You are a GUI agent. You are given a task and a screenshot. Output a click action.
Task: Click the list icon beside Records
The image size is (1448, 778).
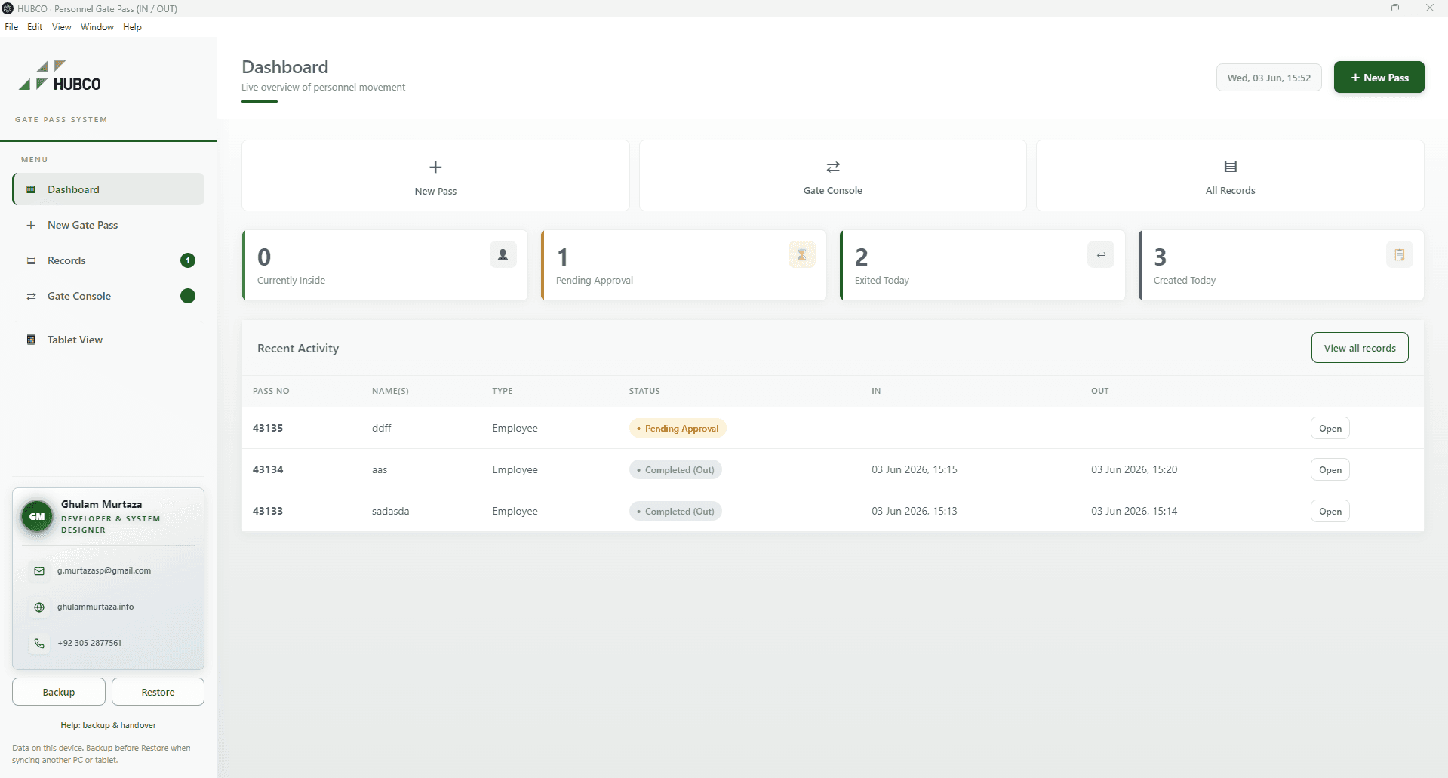tap(31, 260)
